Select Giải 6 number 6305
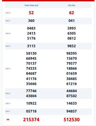The height and width of the screenshot is (126, 96). (72, 33)
